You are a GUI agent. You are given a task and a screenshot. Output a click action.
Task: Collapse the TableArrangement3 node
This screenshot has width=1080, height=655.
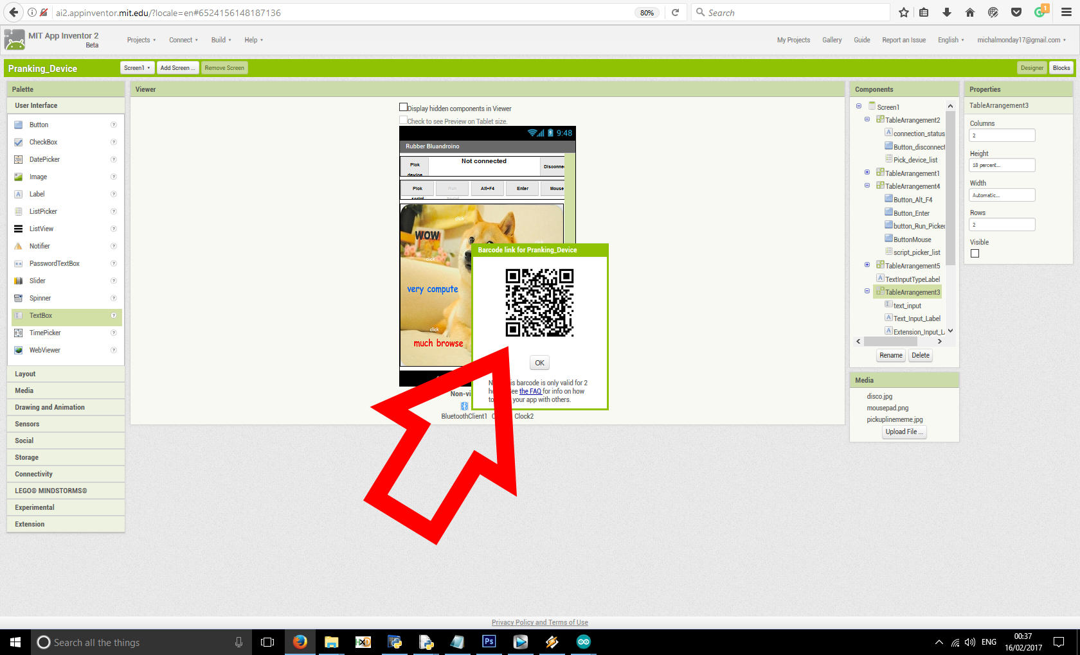click(867, 292)
